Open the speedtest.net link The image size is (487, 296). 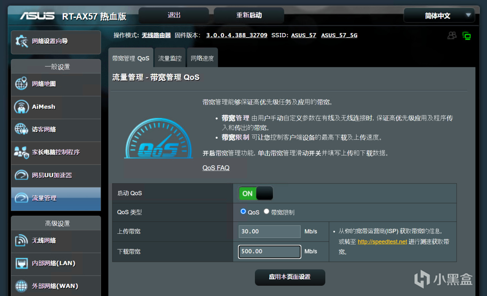(382, 242)
